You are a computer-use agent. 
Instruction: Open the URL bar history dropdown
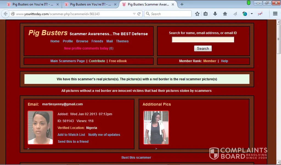[134, 14]
